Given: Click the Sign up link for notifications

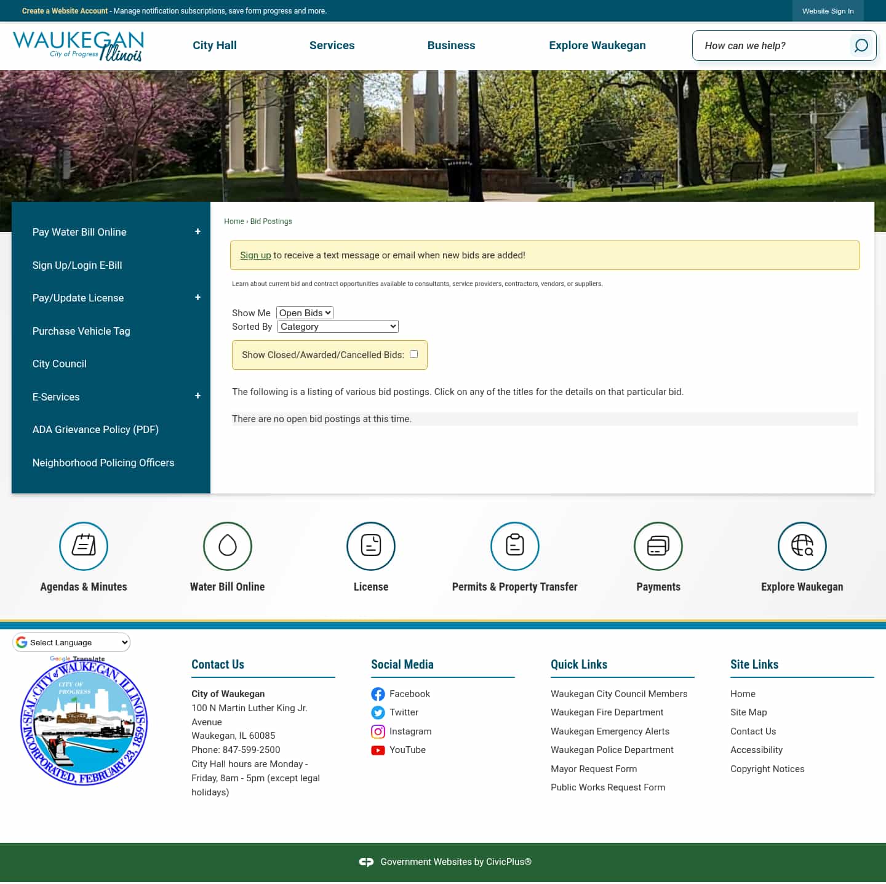Looking at the screenshot, I should pos(255,255).
